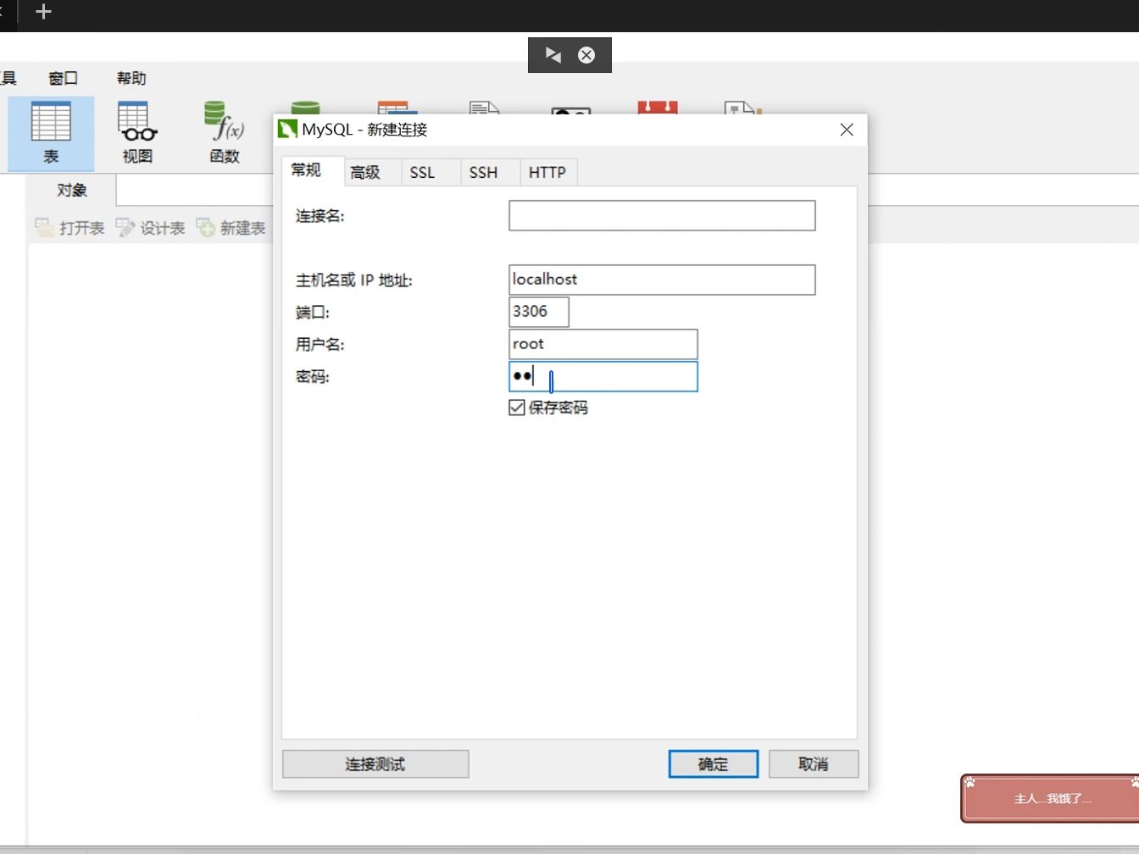Screen dimensions: 1139x854
Task: Click the port field showing 3306
Action: click(539, 312)
